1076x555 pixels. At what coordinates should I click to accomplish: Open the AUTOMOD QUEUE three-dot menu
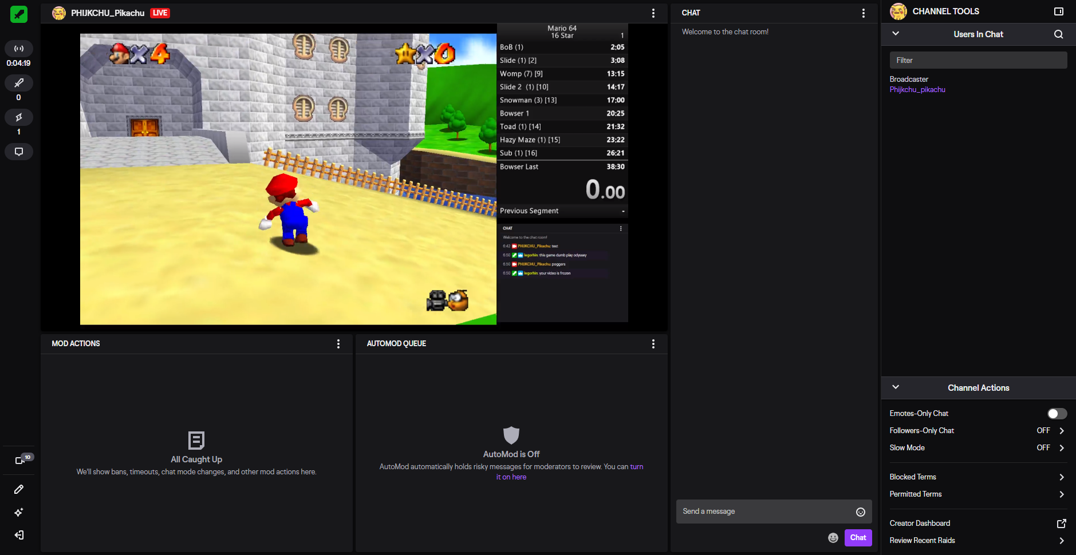pos(653,344)
